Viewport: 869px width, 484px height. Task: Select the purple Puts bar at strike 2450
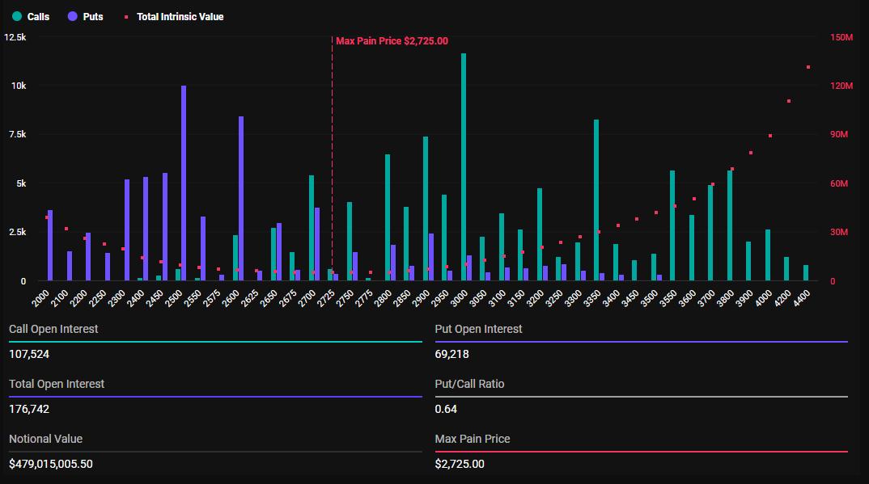[x=165, y=227]
